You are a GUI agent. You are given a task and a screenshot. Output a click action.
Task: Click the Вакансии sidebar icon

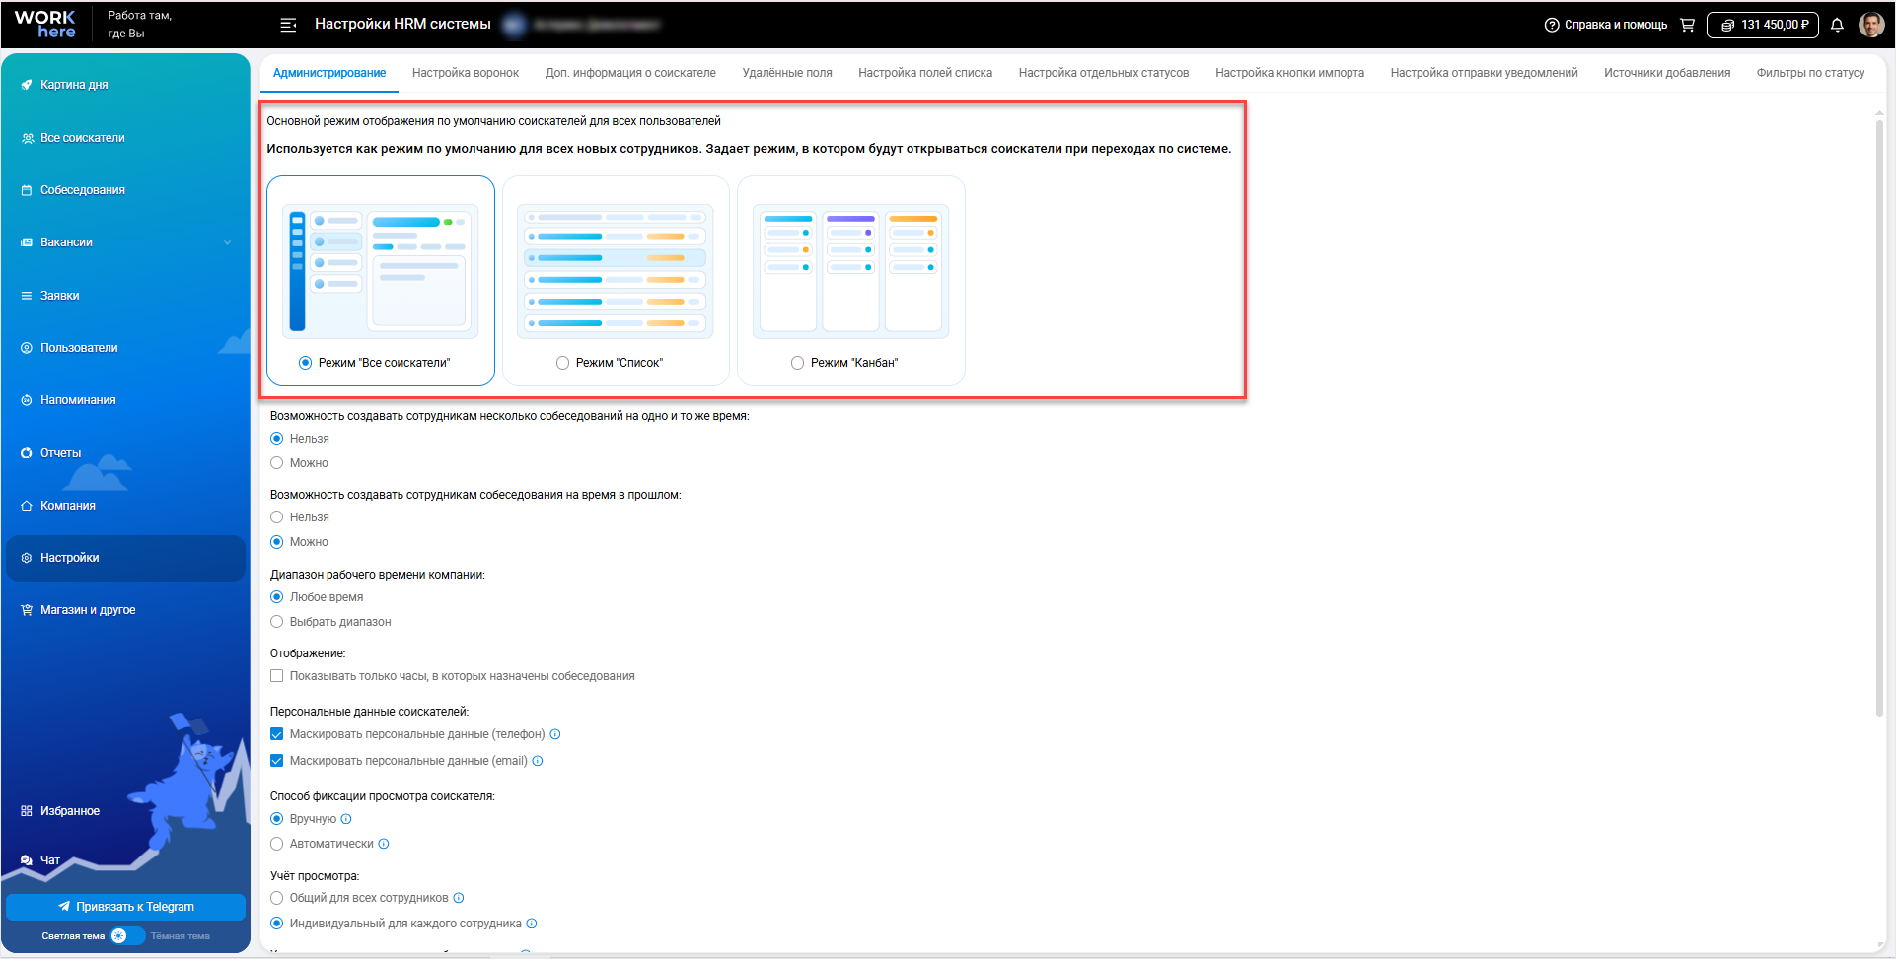point(27,242)
